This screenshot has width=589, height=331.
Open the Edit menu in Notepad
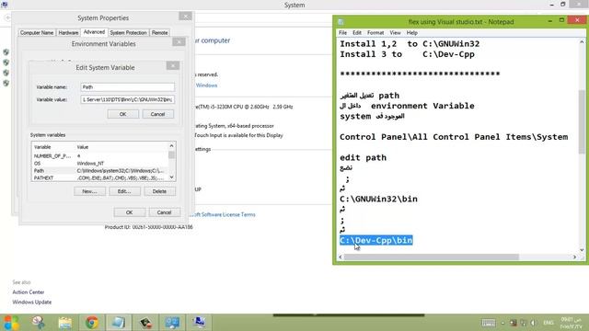point(357,33)
